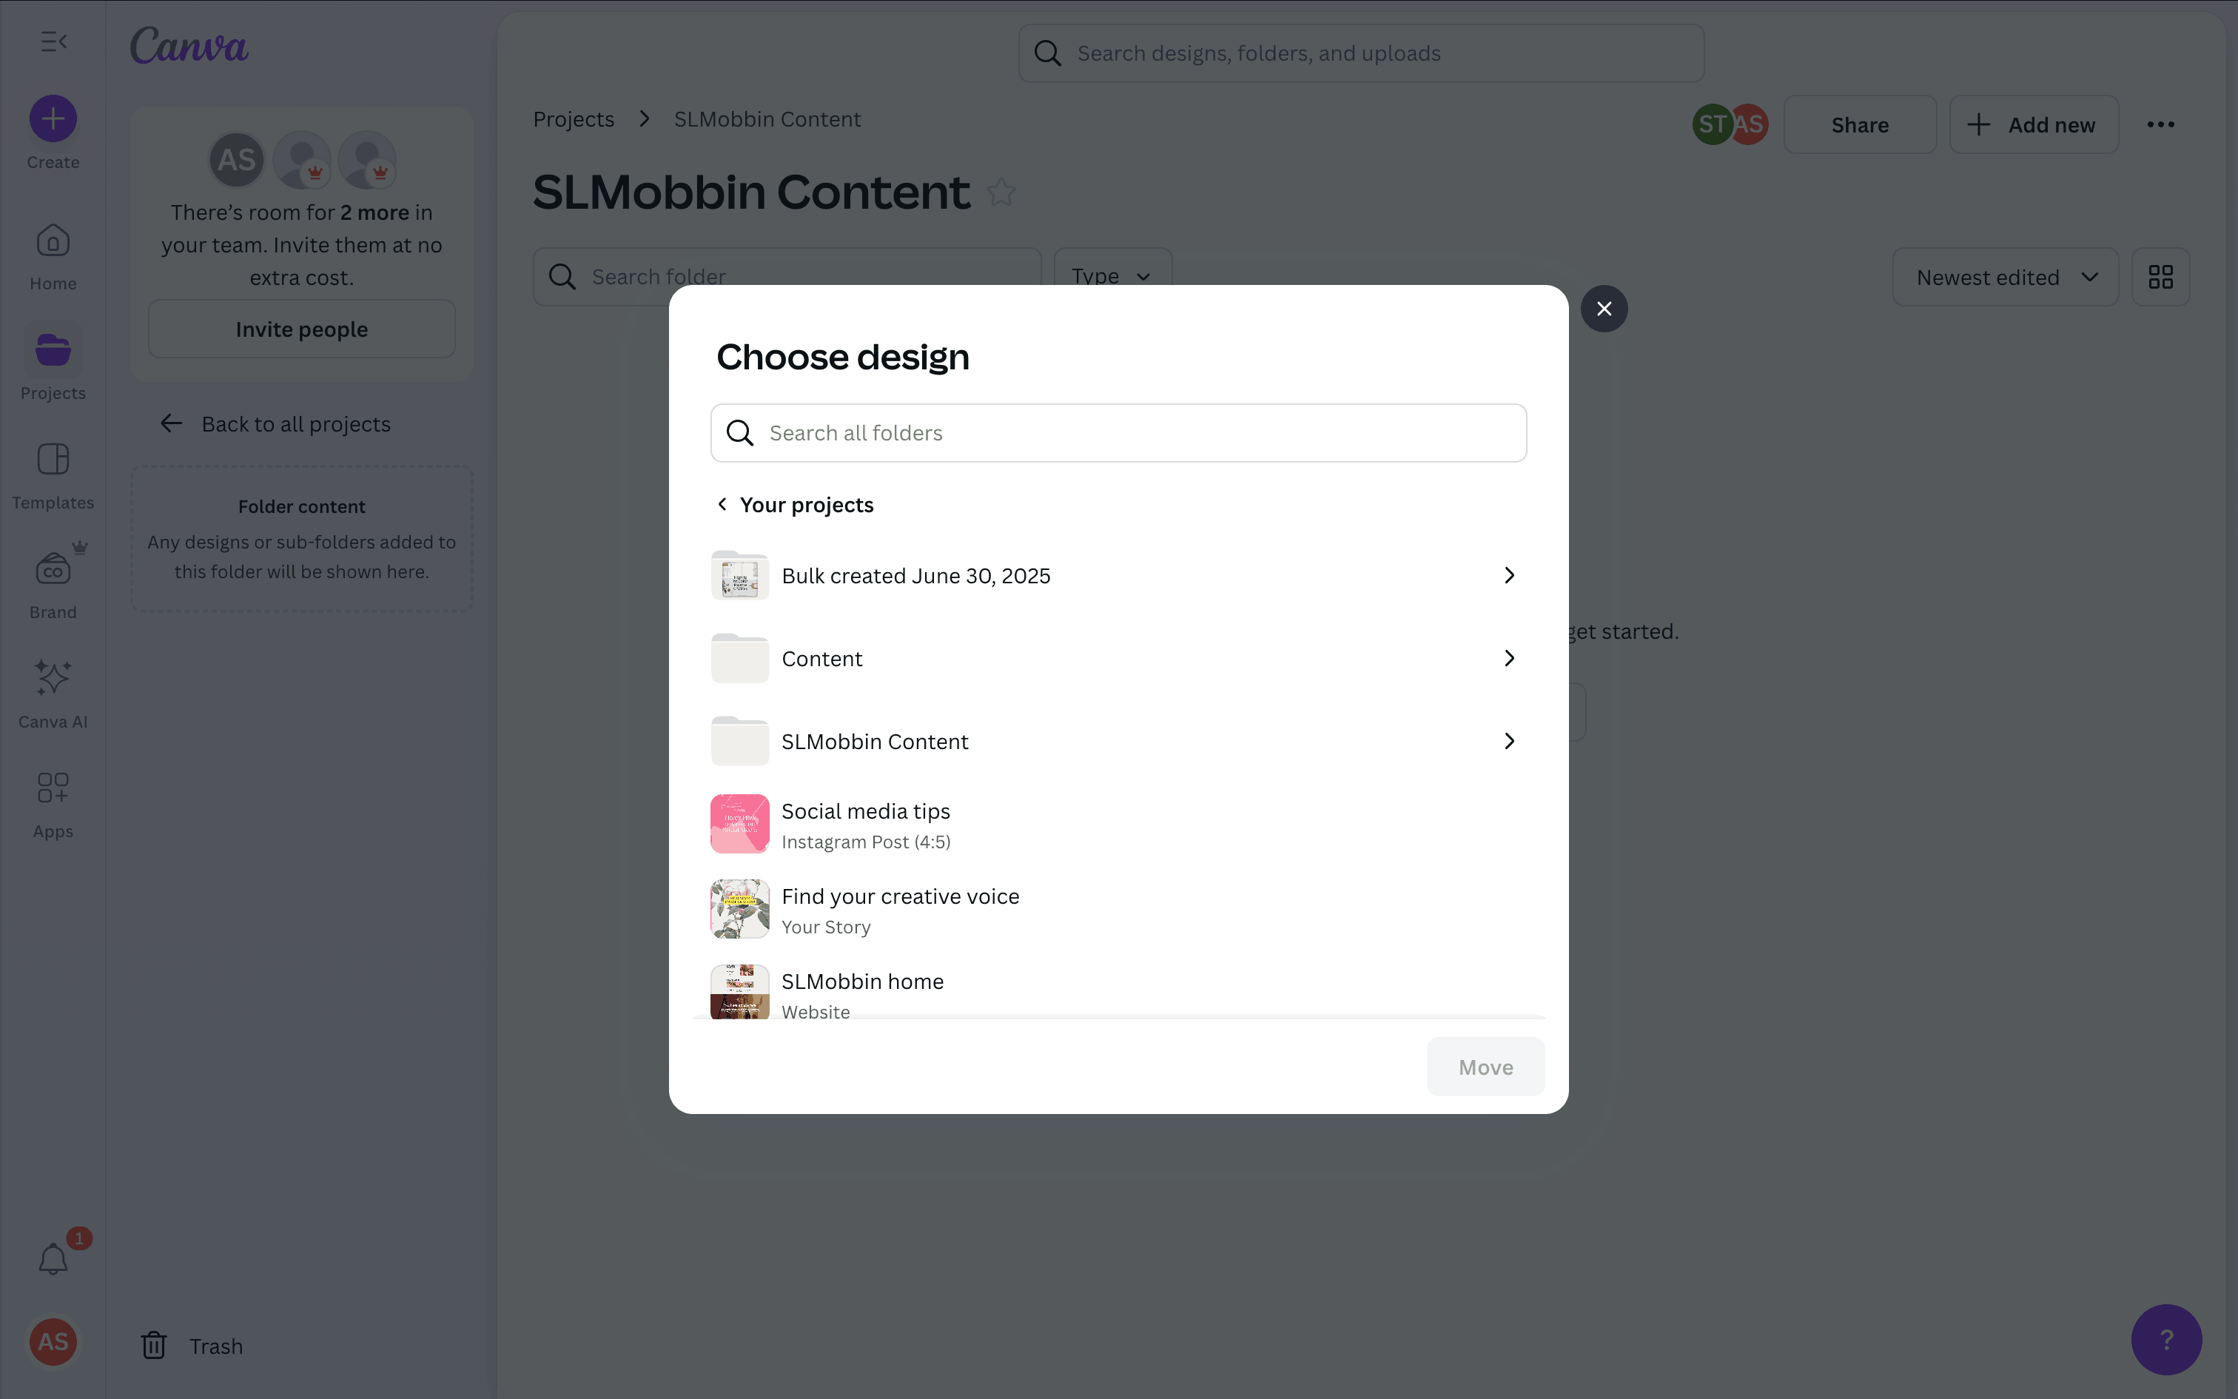Click the Invite people button
The image size is (2238, 1399).
301,329
